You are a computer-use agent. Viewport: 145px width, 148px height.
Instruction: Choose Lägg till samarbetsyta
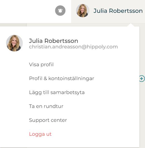click(x=57, y=92)
